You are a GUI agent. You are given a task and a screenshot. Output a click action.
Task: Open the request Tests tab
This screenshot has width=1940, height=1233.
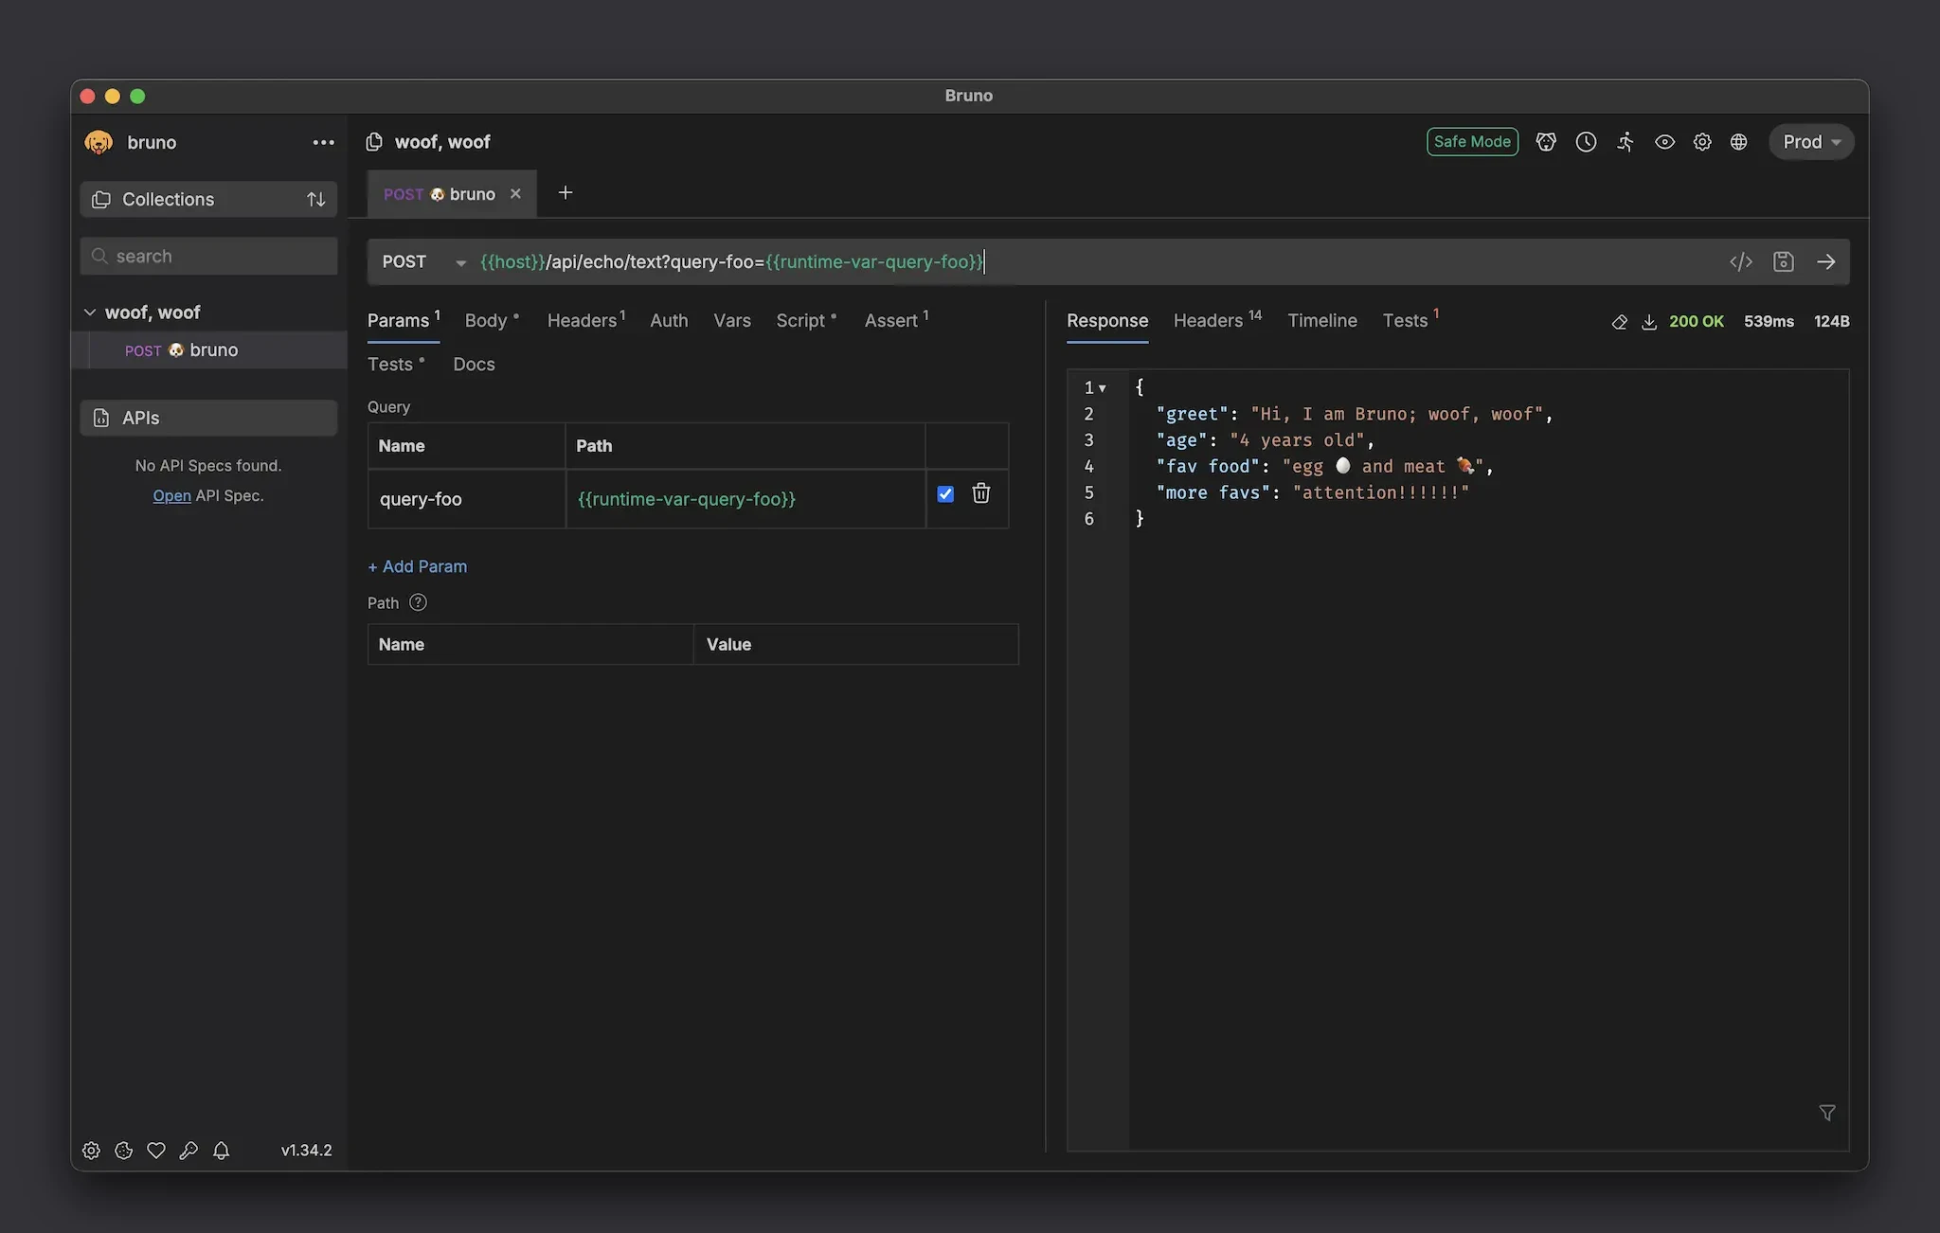[396, 365]
